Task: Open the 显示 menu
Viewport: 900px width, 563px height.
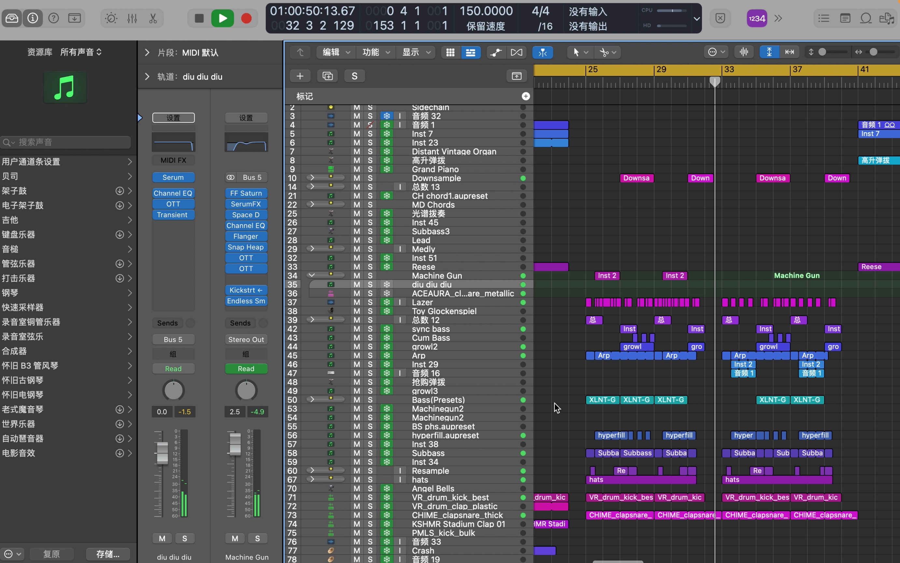Action: [x=416, y=52]
